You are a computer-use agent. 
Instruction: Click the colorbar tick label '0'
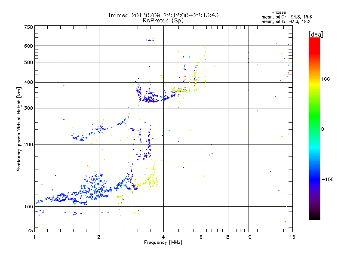[x=322, y=129]
